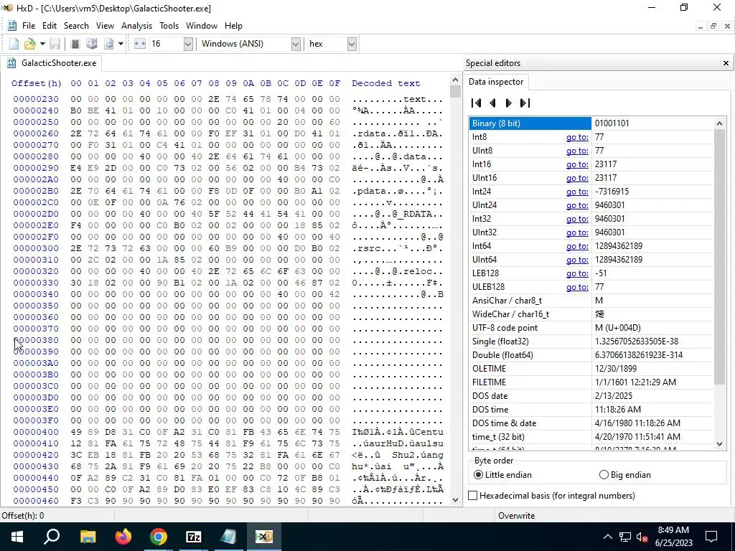Jump to first byte in data inspector
The height and width of the screenshot is (551, 735).
pyautogui.click(x=477, y=103)
